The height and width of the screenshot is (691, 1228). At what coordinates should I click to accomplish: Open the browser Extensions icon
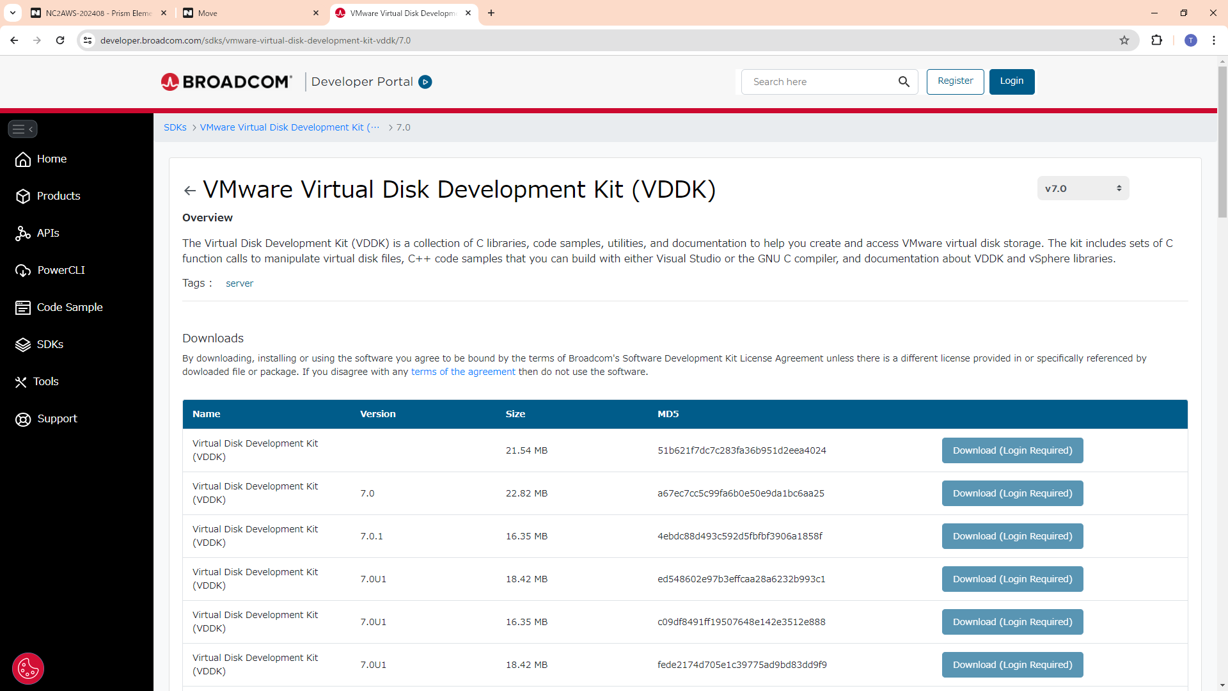click(1156, 40)
